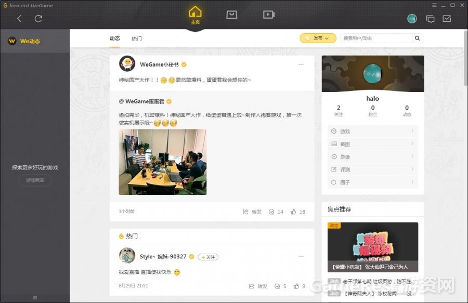Viewport: 468px width, 303px height.
Task: Open the 评测 row in profile card
Action: 373,170
